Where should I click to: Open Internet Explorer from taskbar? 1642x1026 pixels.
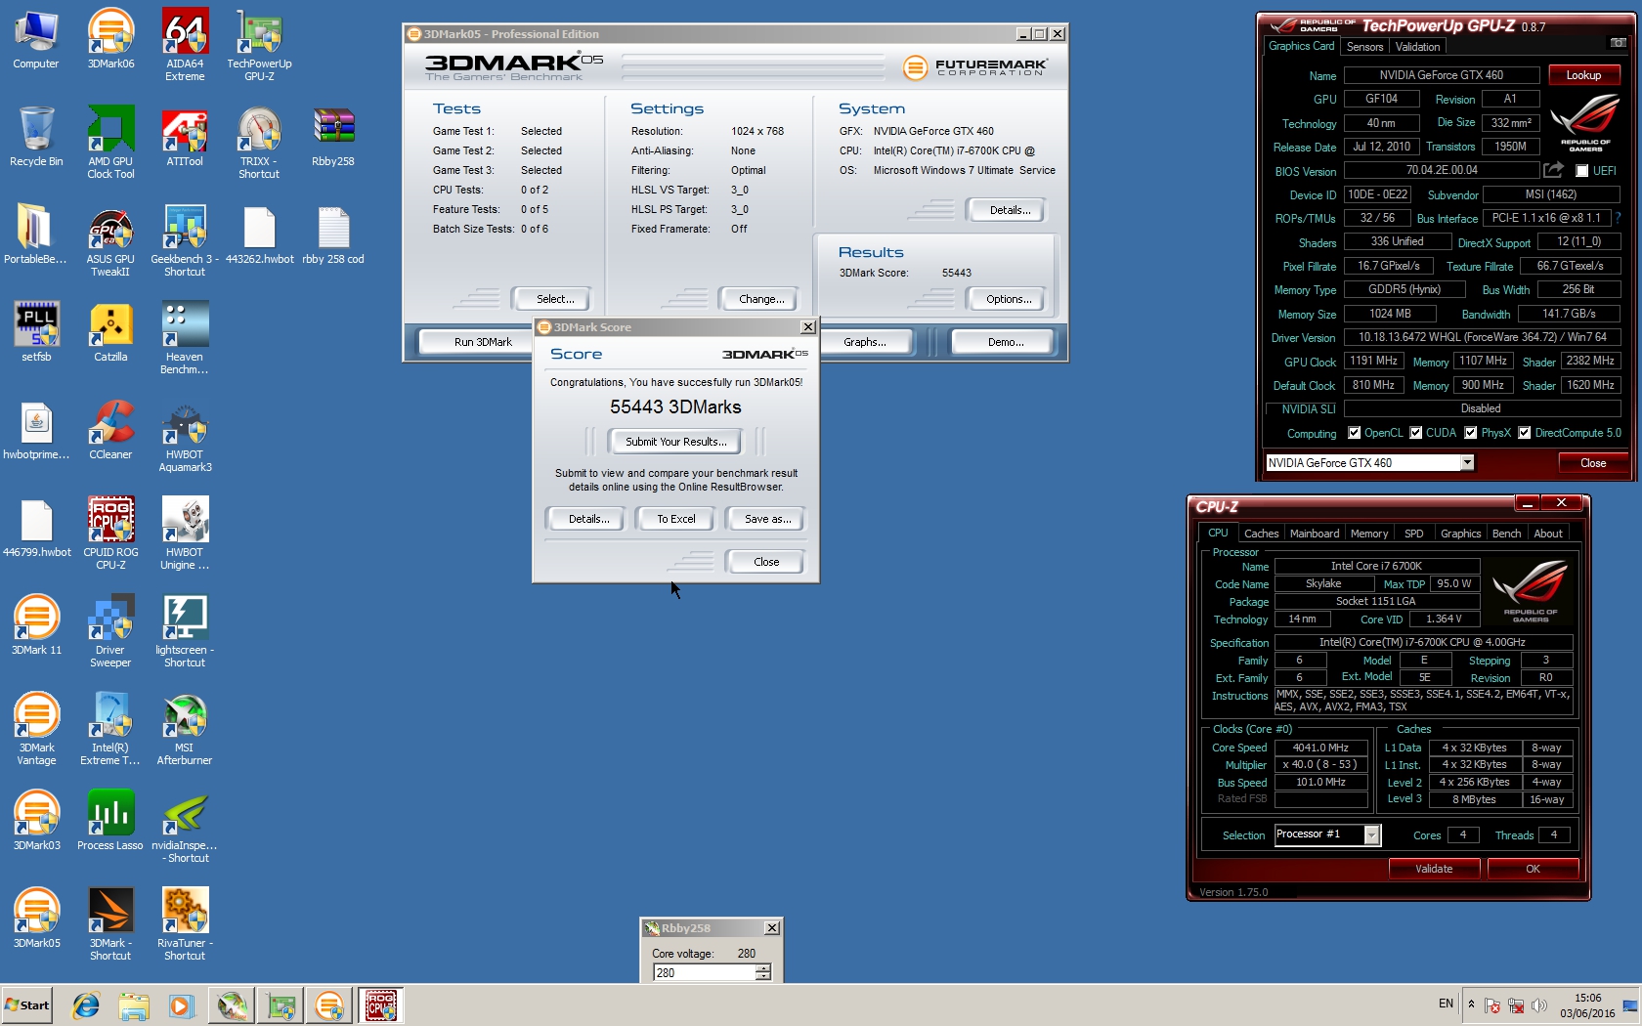click(86, 1005)
